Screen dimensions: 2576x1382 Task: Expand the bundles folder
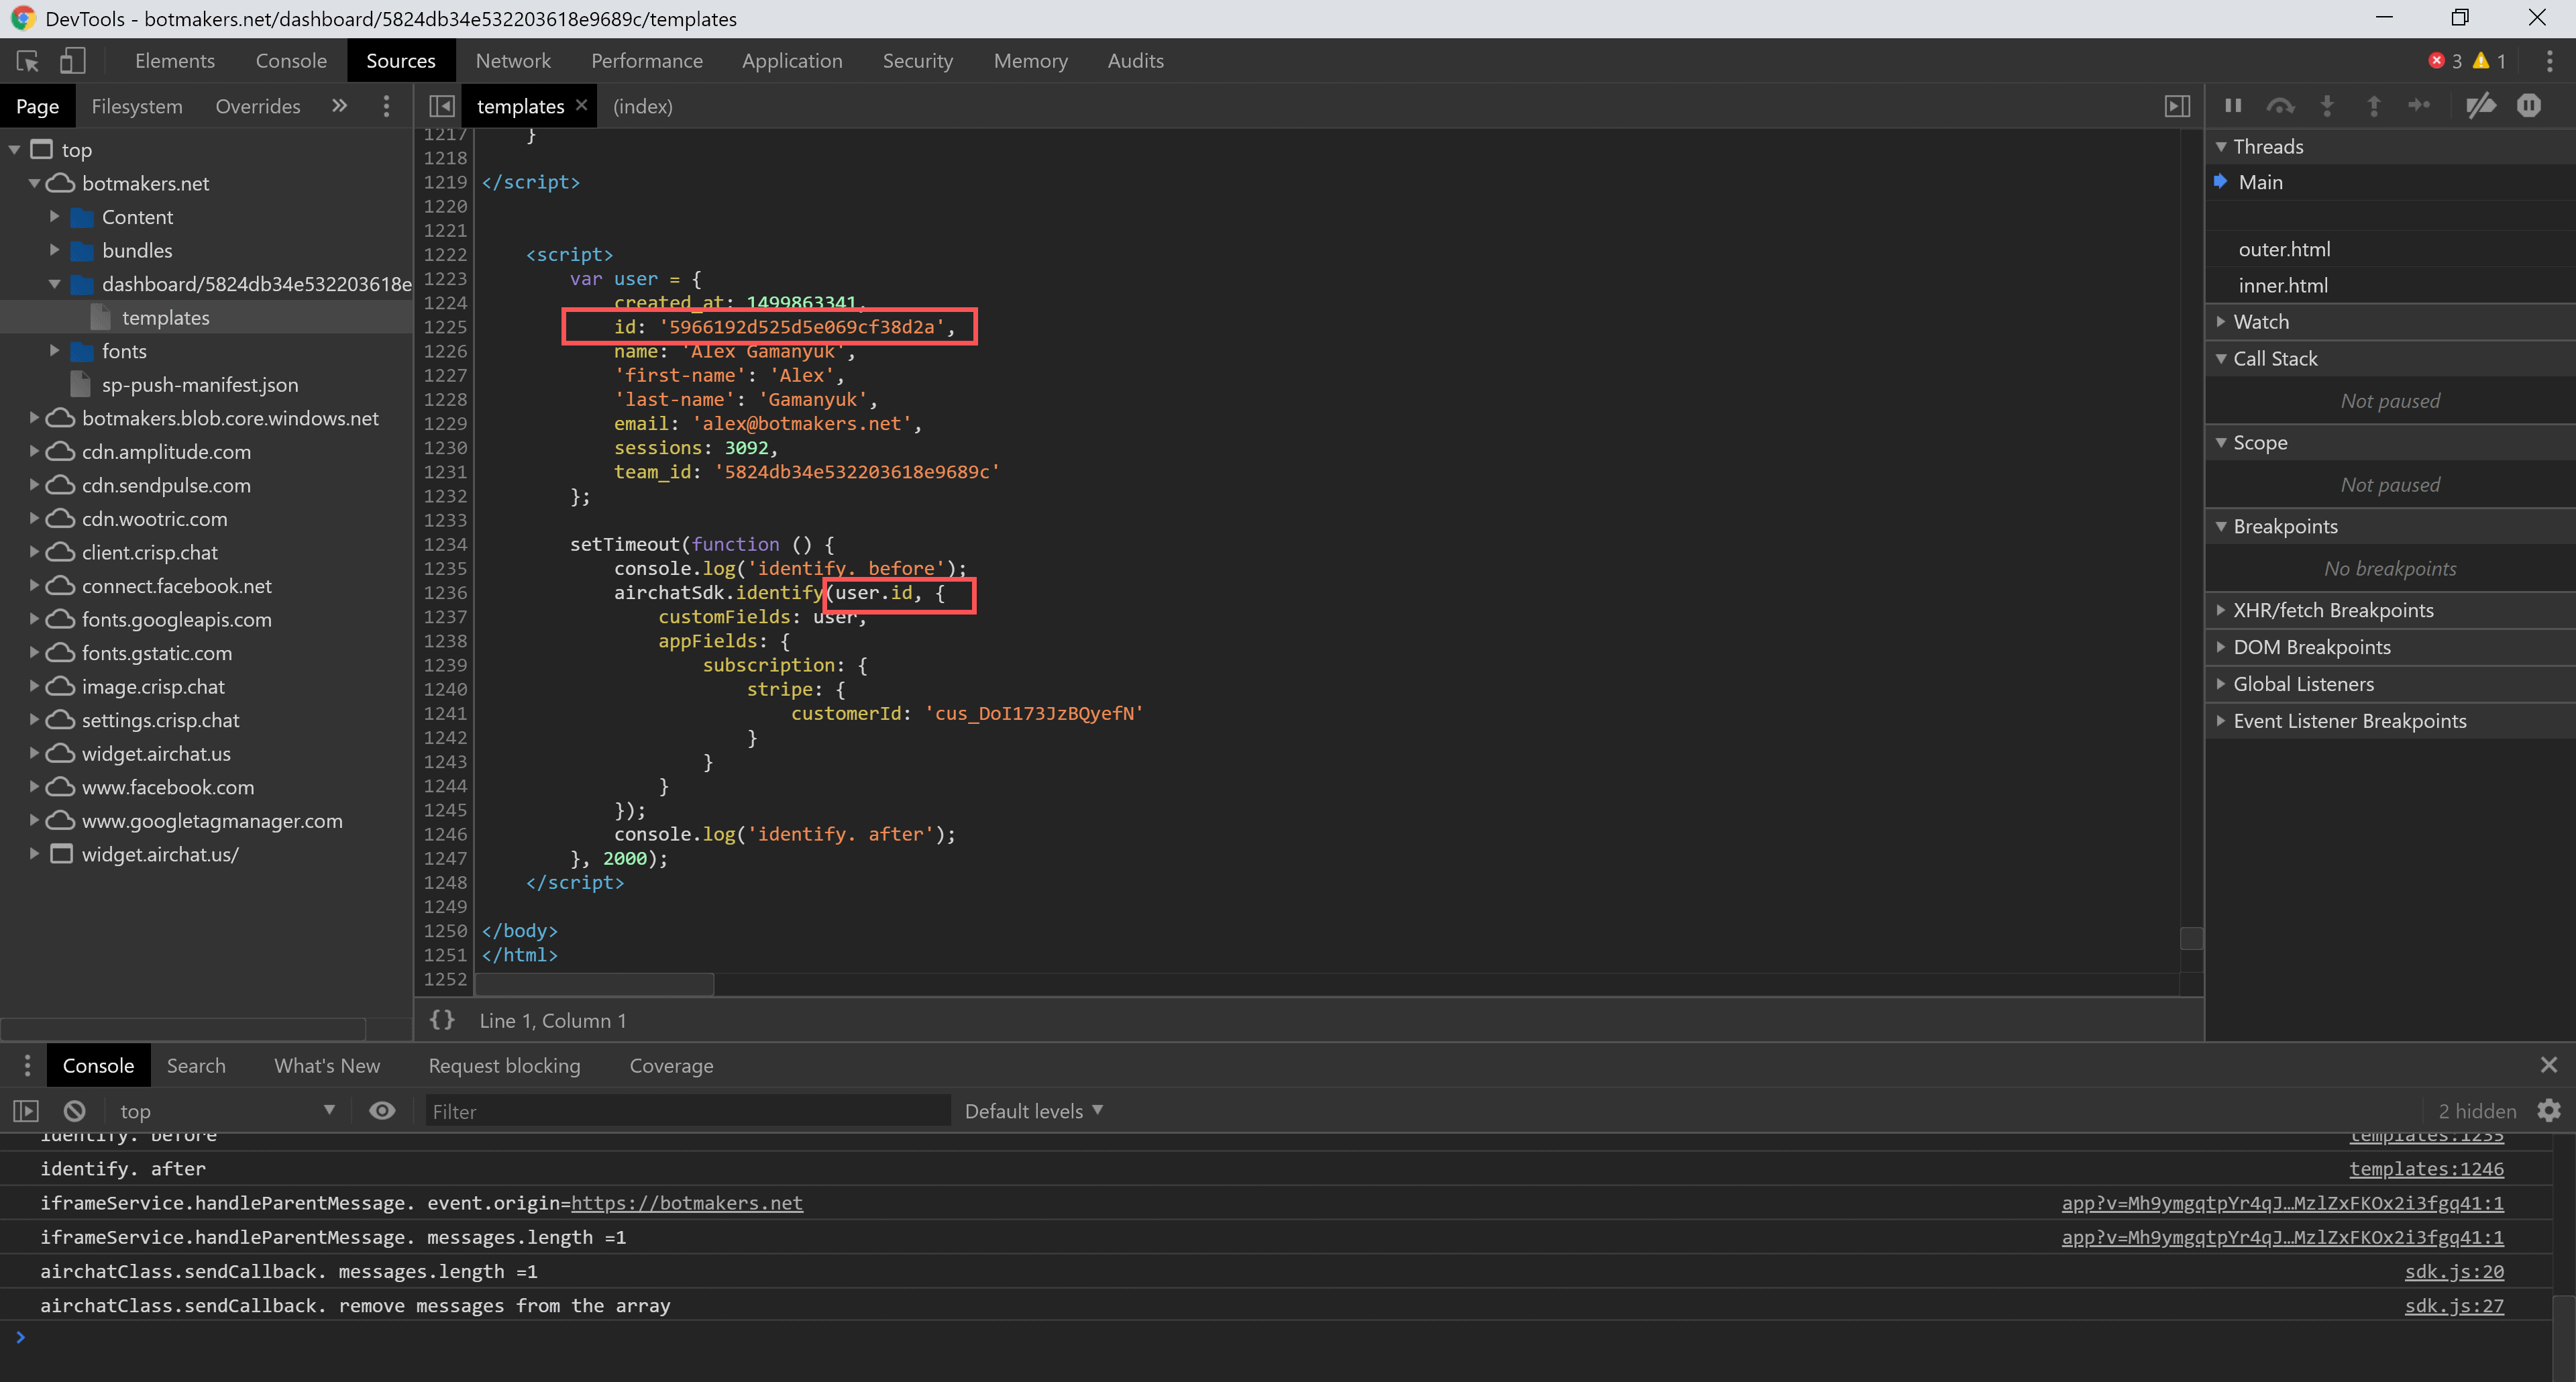(55, 250)
